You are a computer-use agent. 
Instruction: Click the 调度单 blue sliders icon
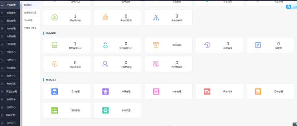(x=258, y=45)
